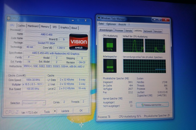The height and width of the screenshot is (130, 196).
Task: Open the ? help menu in Task Manager
Action: pos(129,25)
